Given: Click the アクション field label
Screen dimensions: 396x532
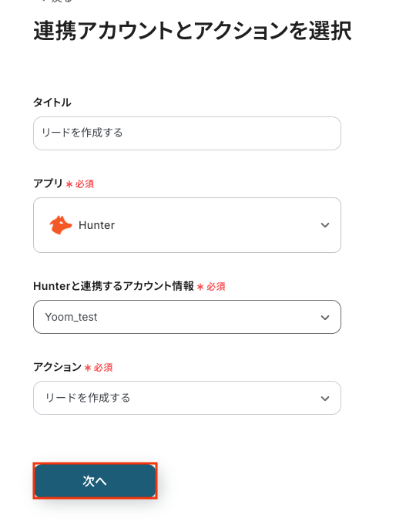Looking at the screenshot, I should (x=57, y=367).
